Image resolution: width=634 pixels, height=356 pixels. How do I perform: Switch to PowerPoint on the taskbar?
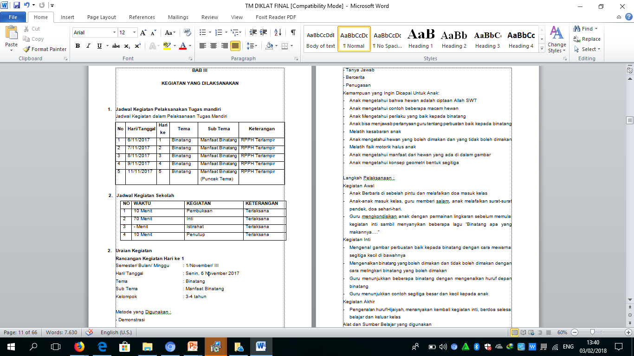[193, 347]
